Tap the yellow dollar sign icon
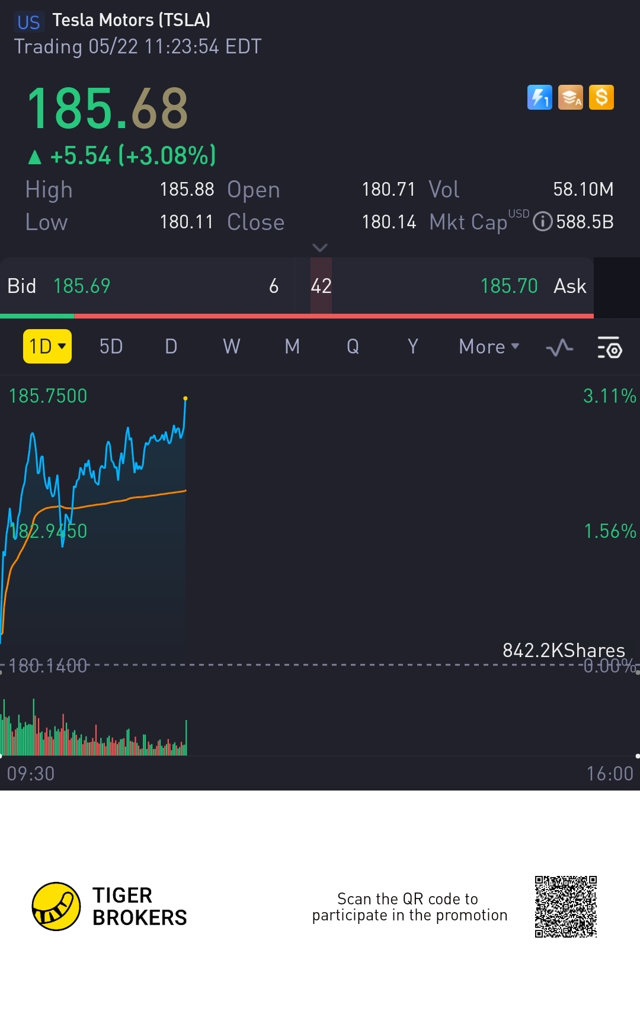The image size is (640, 1023). [601, 98]
